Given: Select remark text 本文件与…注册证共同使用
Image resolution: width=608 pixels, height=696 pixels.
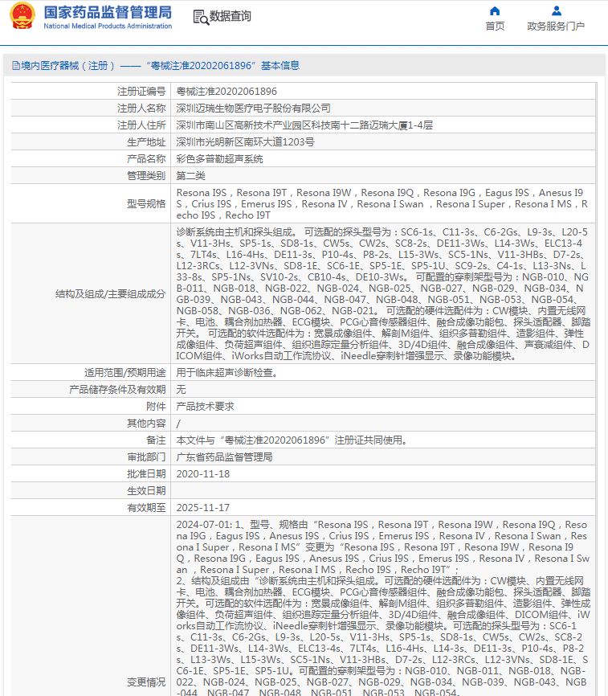Looking at the screenshot, I should (x=292, y=440).
